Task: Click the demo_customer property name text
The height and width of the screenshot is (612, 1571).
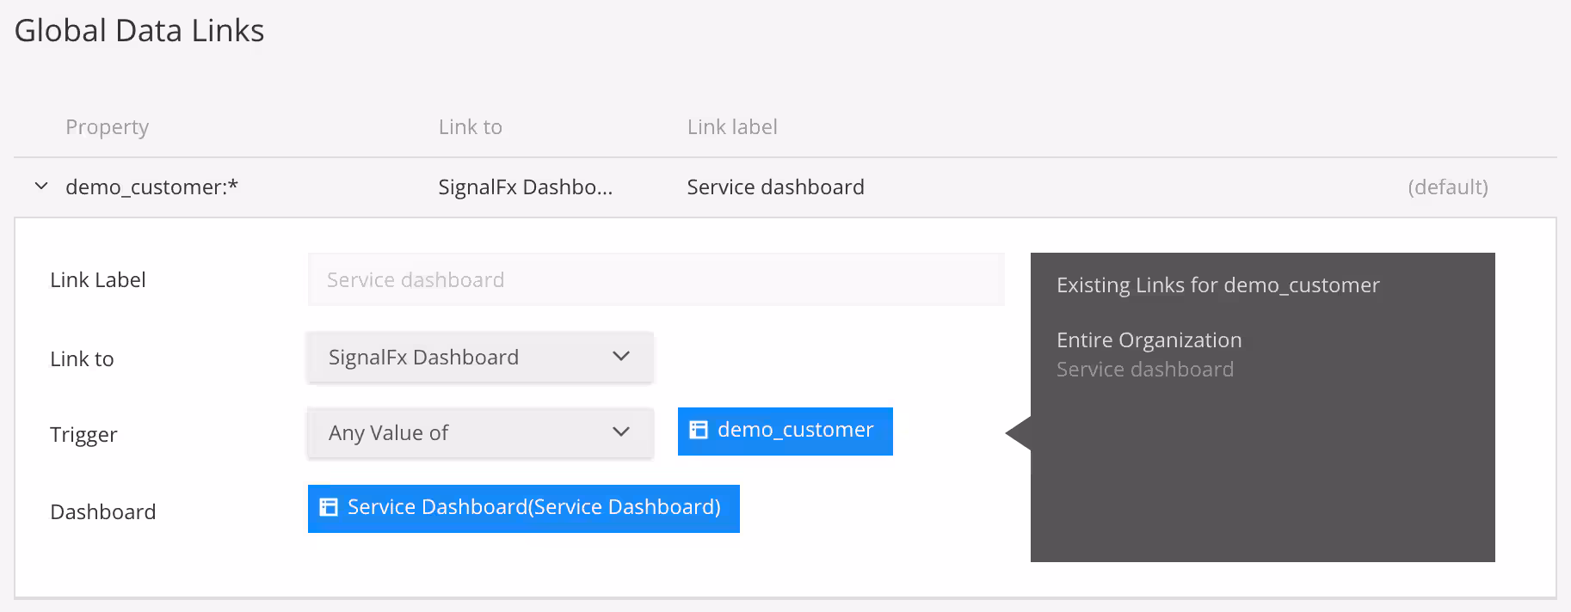Action: (795, 431)
